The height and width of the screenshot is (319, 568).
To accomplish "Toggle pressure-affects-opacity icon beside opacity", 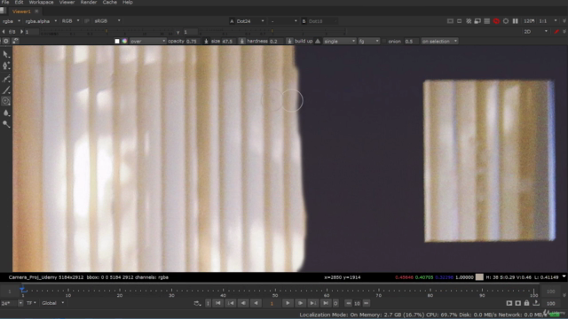I will (x=206, y=42).
